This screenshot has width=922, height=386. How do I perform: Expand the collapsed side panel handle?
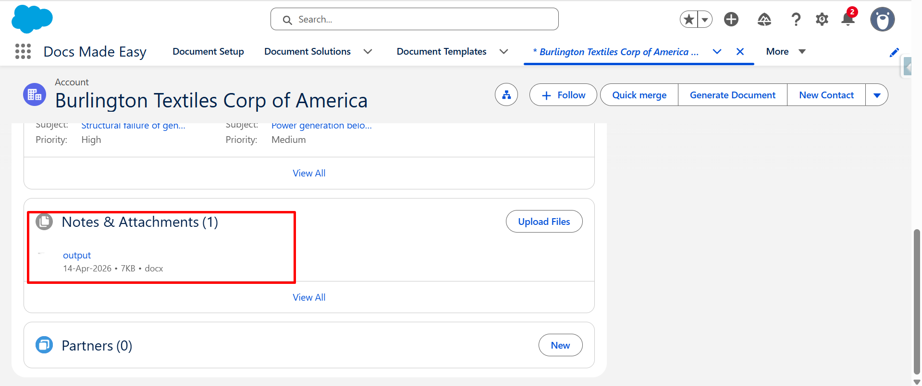pos(907,67)
